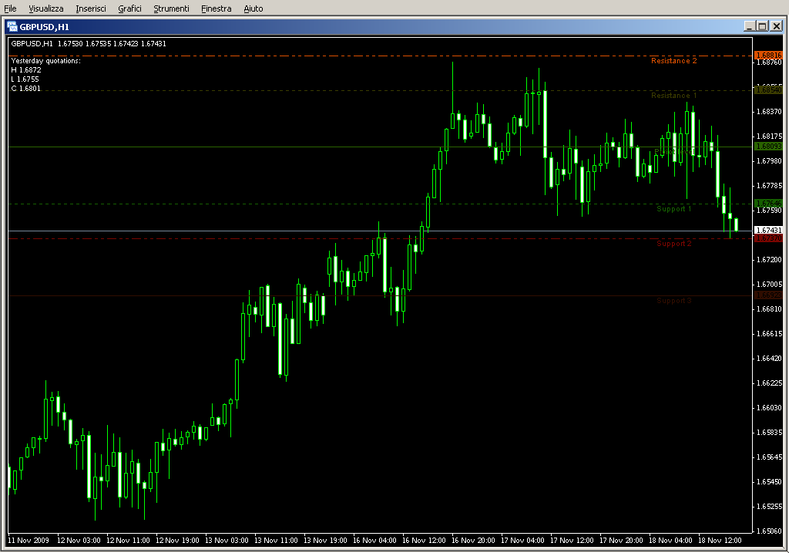This screenshot has width=789, height=553.
Task: Click the 1.65060 price scale label
Action: click(770, 531)
